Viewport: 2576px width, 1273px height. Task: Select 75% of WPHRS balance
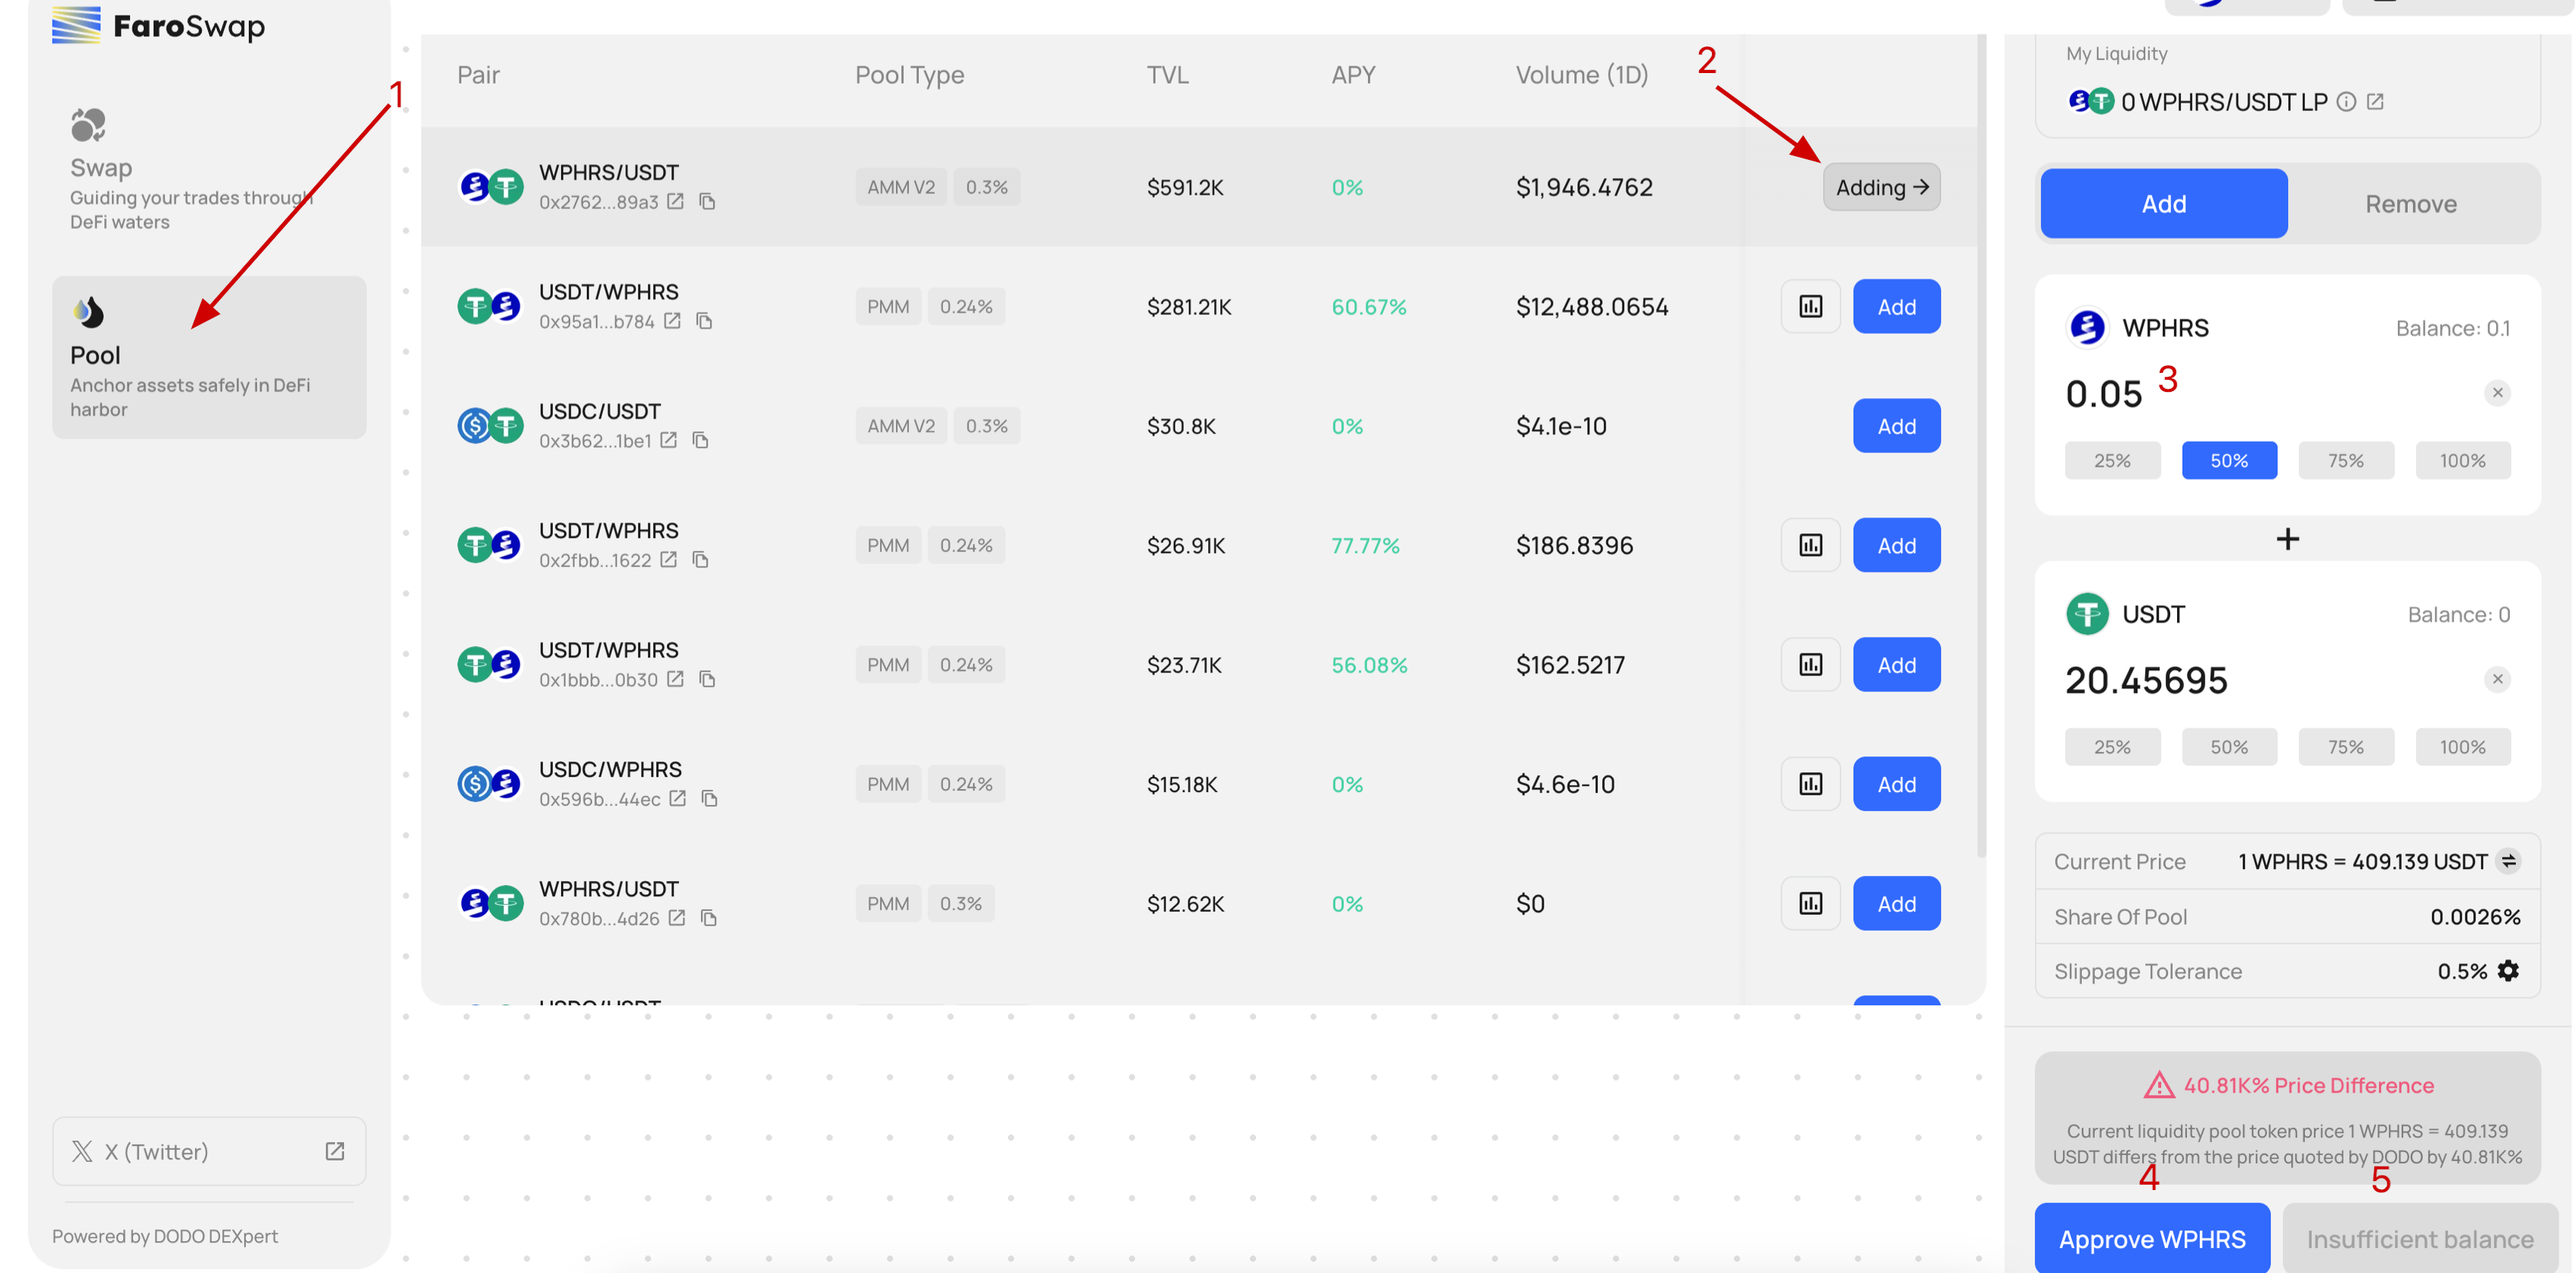coord(2345,460)
